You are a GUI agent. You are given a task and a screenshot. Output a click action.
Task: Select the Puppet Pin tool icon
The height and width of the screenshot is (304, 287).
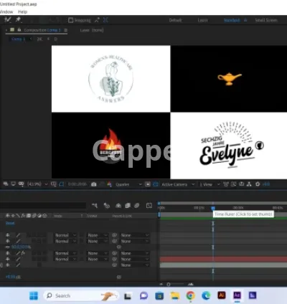click(x=19, y=20)
